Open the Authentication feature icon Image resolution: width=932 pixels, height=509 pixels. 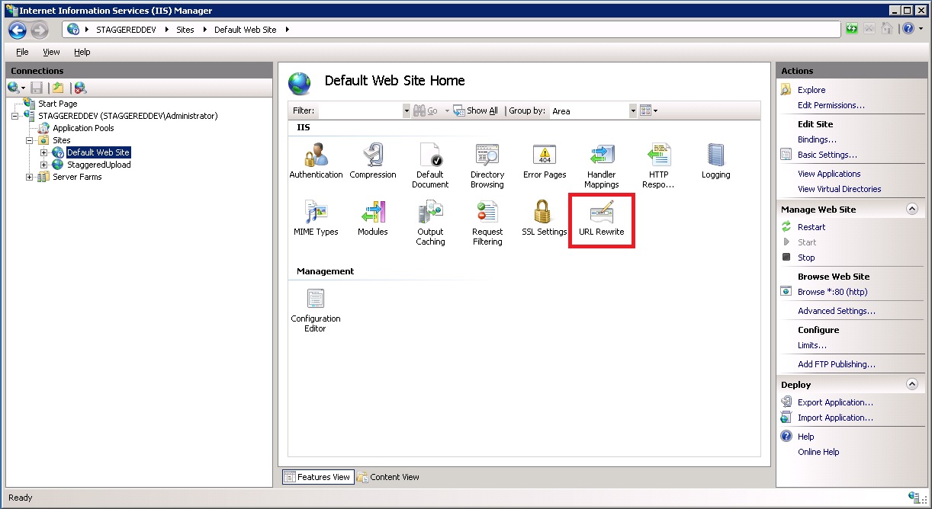pos(316,162)
